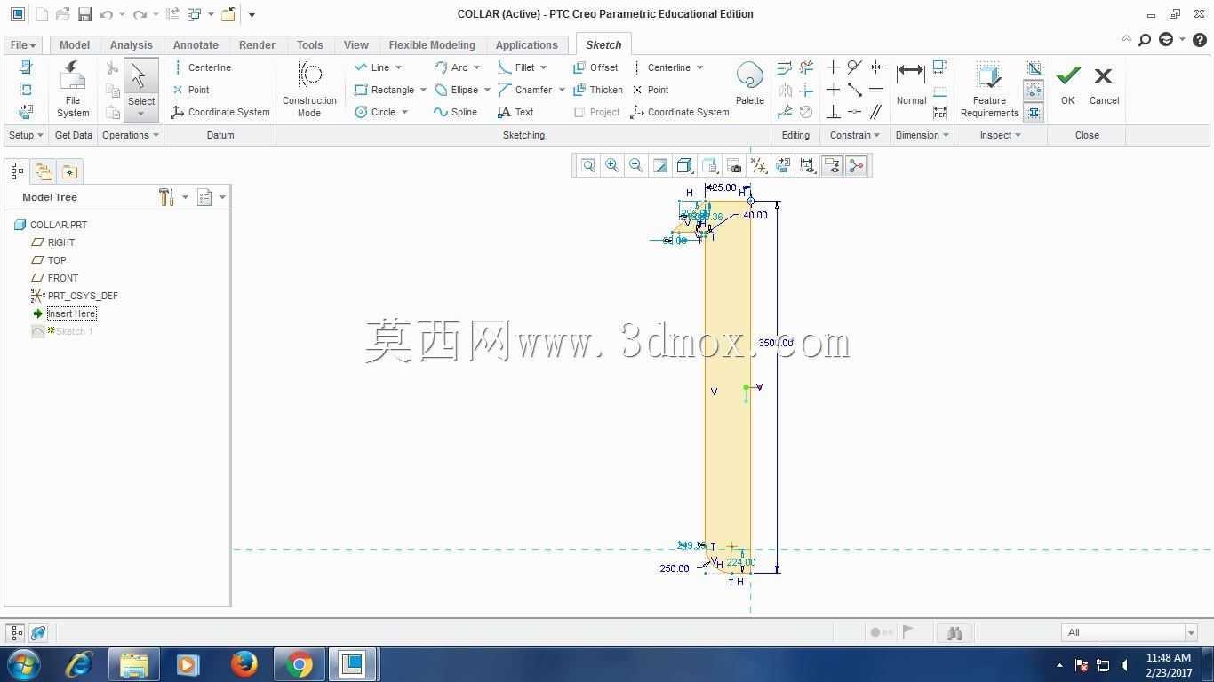Open the Inspect group menu
Screen dimensions: 1214x682
(x=1001, y=135)
